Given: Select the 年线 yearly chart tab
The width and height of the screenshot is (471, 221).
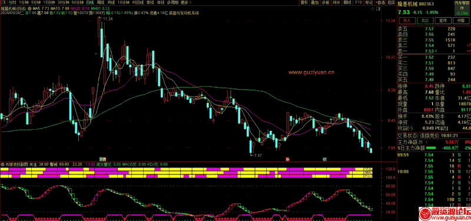Looking at the screenshot, I should tap(161, 2).
